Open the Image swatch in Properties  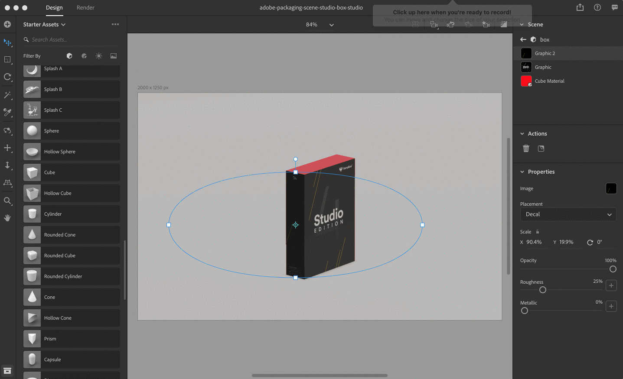(611, 188)
